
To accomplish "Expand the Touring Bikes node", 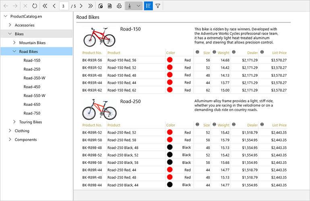I will [x=14, y=122].
